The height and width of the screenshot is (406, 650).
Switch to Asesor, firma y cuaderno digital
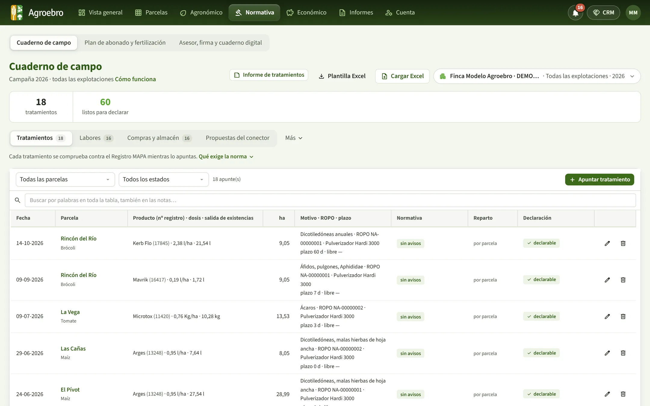pyautogui.click(x=220, y=43)
